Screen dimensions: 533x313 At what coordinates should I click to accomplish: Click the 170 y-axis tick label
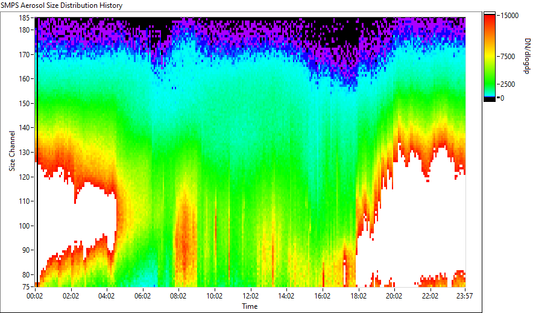tap(24, 54)
